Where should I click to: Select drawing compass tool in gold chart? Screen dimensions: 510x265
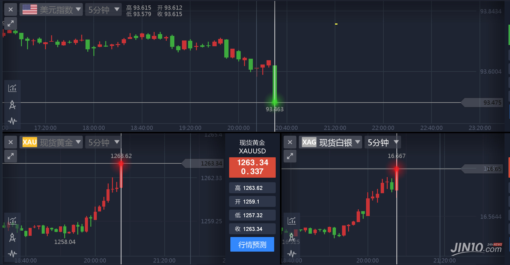(x=12, y=237)
